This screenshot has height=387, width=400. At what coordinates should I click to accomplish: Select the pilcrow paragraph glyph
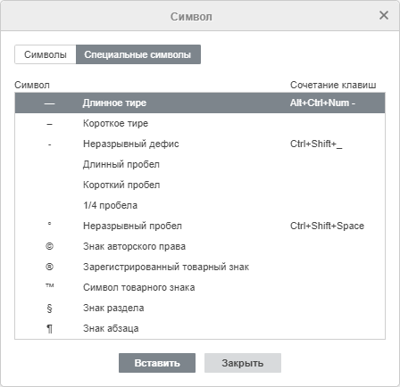point(49,329)
